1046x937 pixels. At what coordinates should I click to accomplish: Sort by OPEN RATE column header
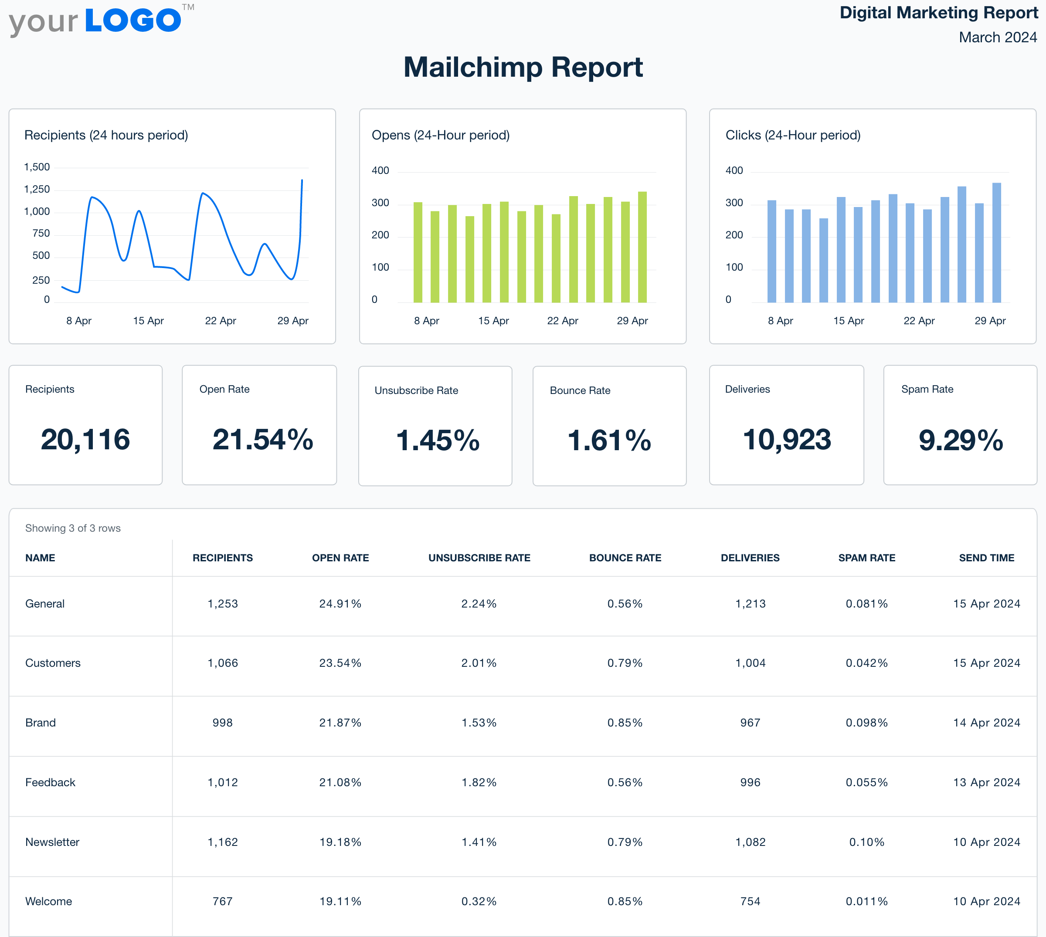[340, 557]
